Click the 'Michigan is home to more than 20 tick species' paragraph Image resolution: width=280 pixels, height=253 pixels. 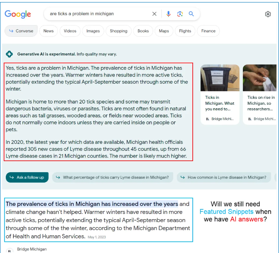pos(96,115)
